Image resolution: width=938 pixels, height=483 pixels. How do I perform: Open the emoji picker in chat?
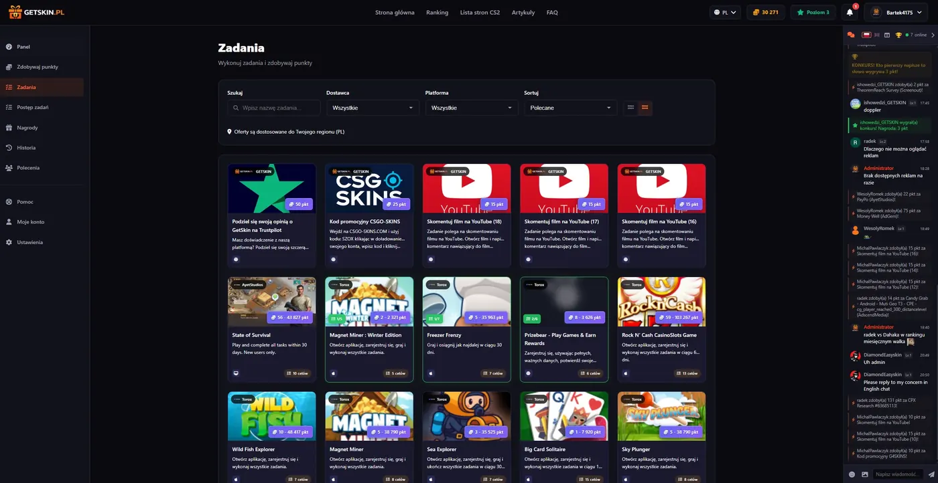852,474
